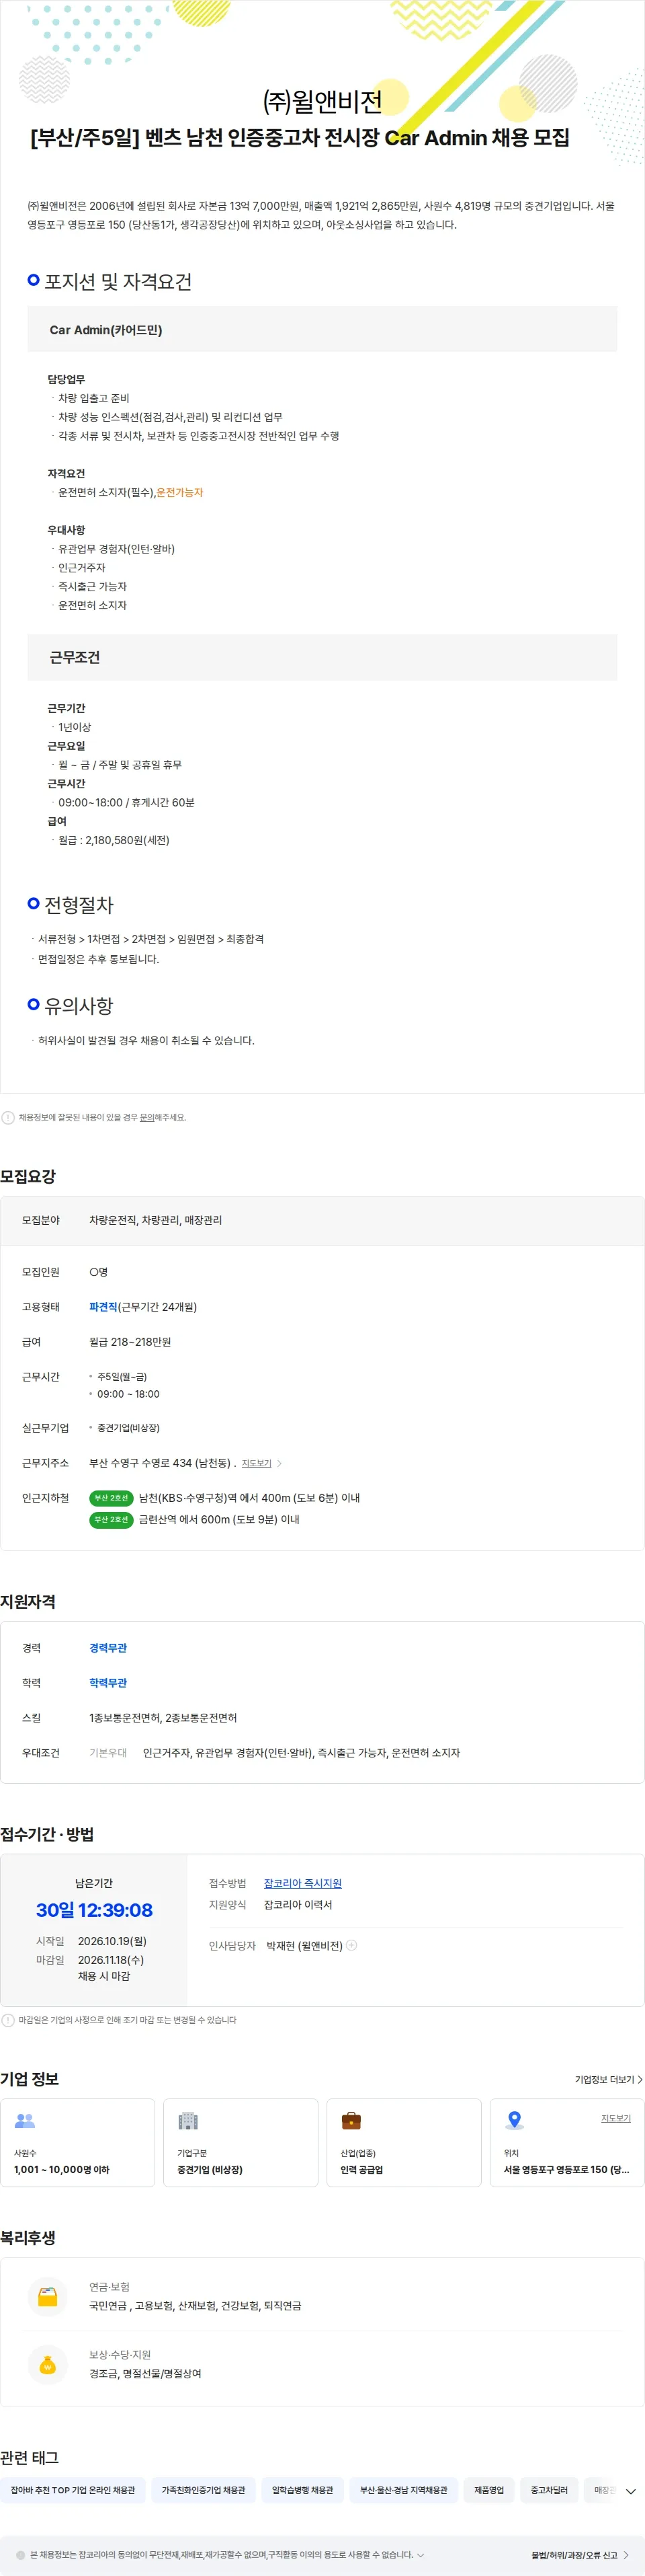Click the chevron after 기업정보 더보기
This screenshot has width=645, height=2576.
(x=640, y=2079)
